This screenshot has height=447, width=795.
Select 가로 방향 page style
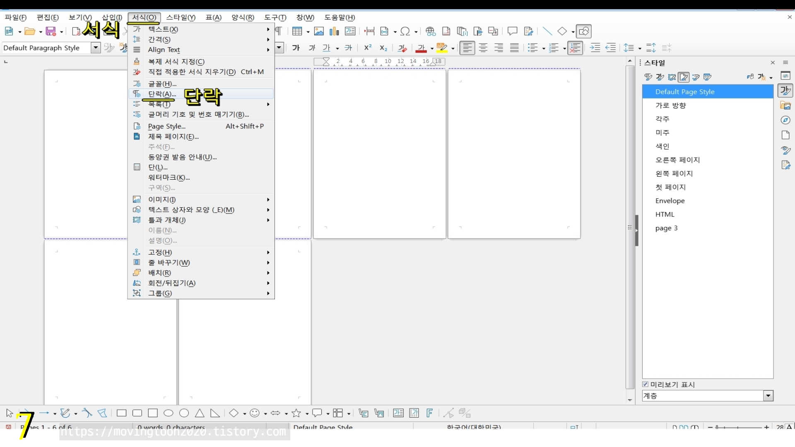[708, 106]
